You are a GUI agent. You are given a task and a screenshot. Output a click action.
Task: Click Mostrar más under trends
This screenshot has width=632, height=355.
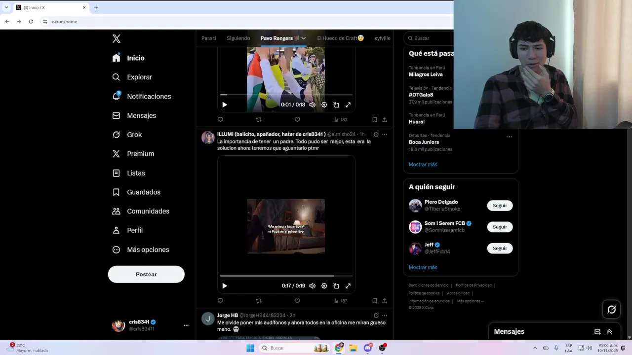coord(423,164)
